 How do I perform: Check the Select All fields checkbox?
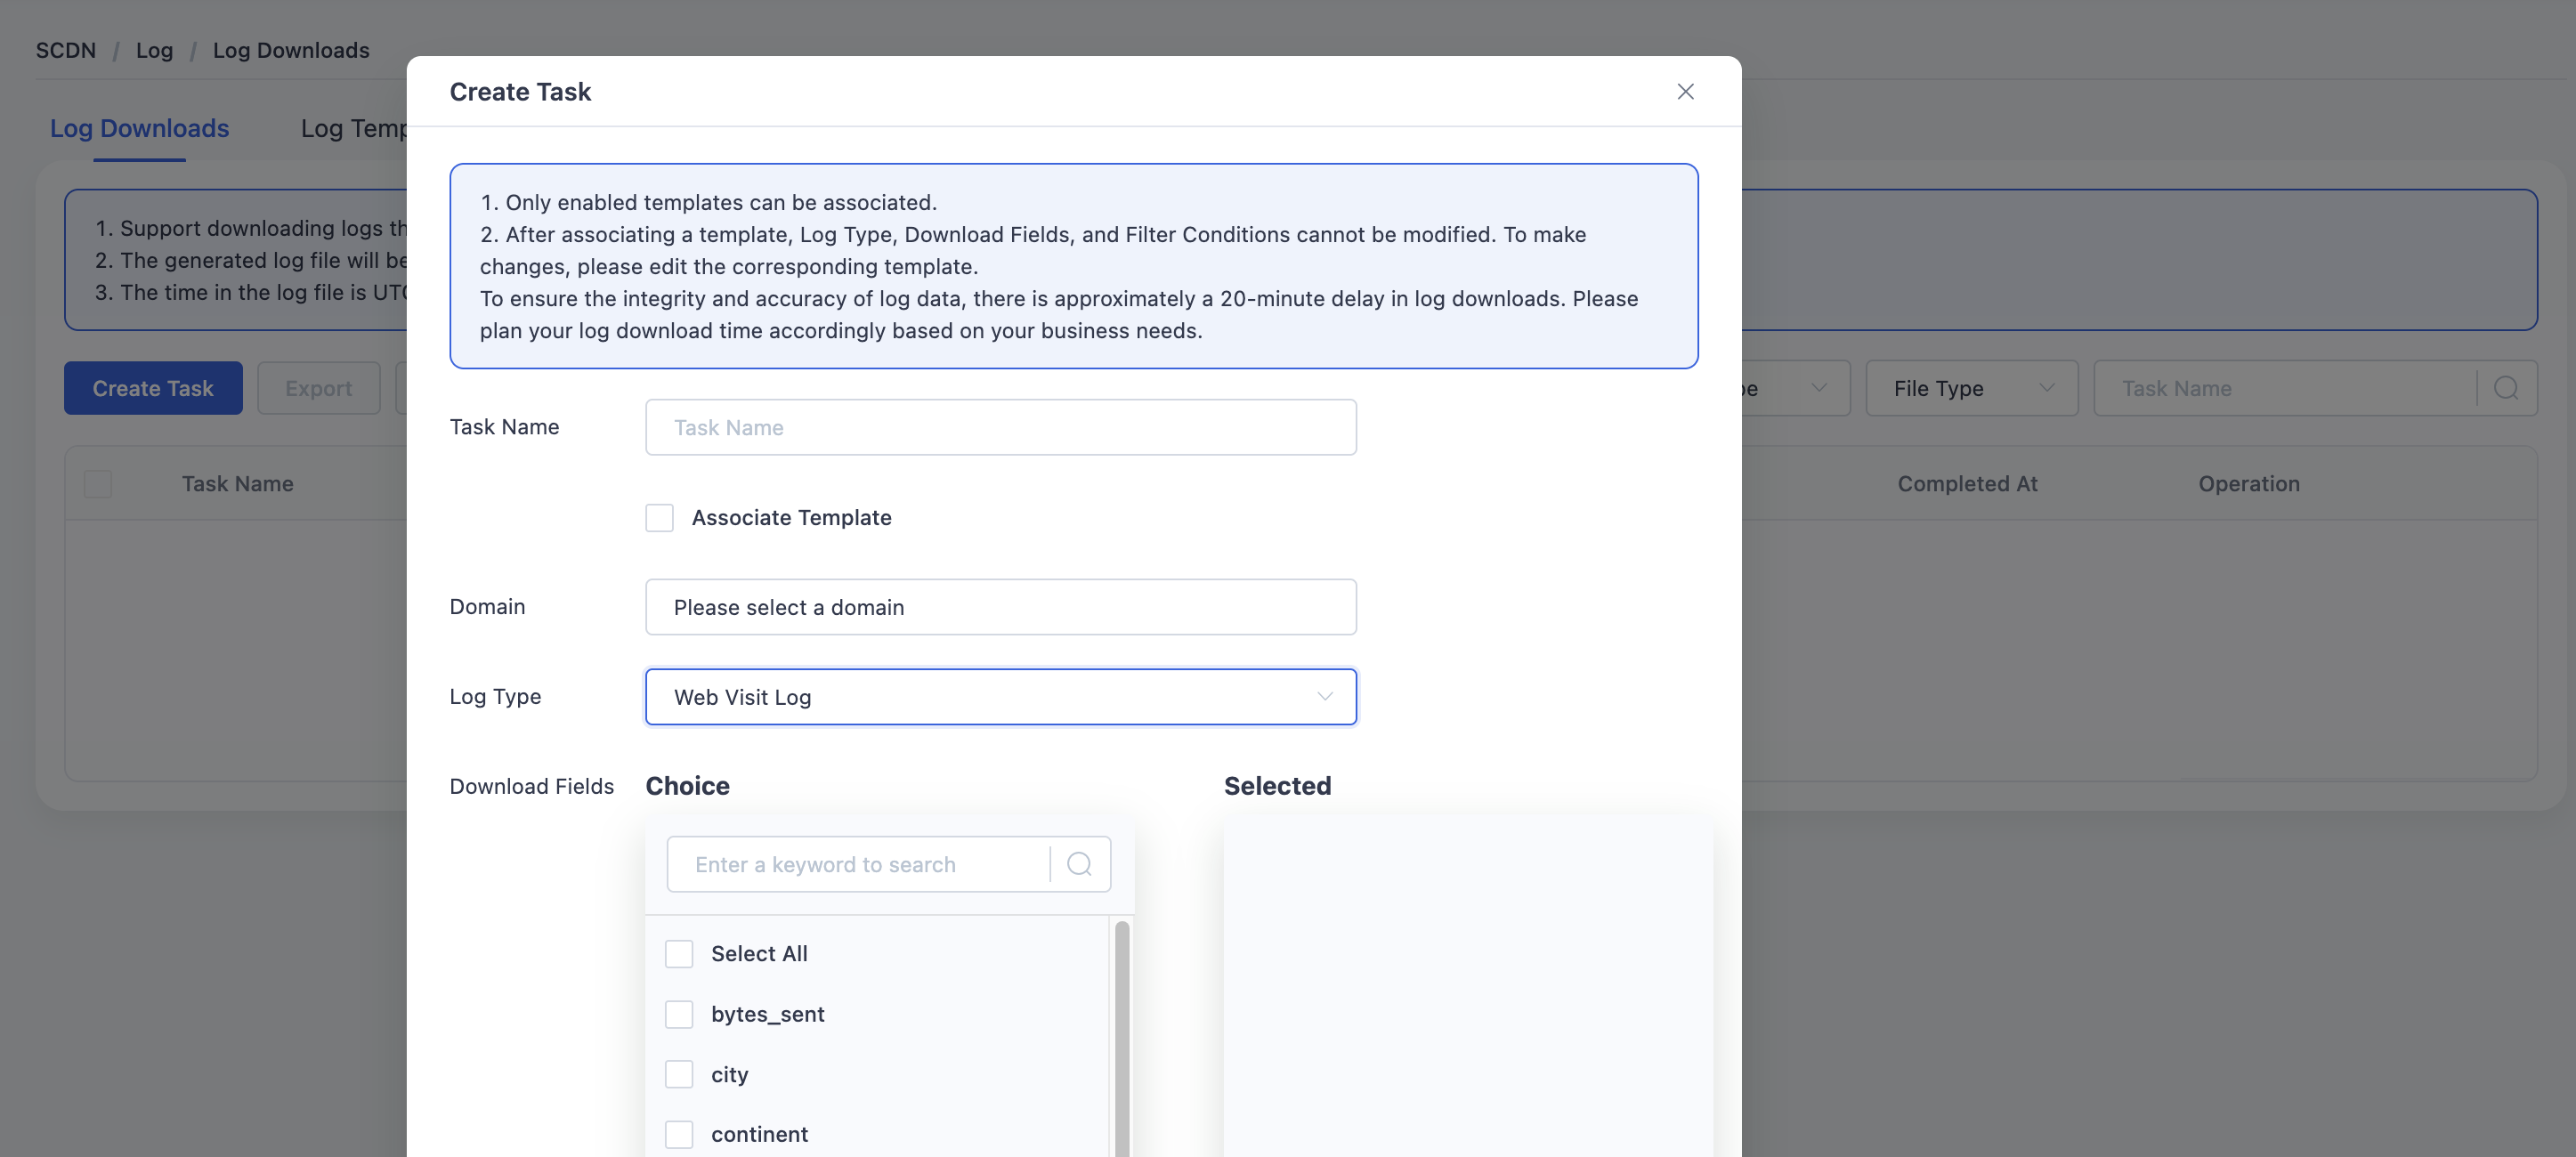[x=679, y=953]
